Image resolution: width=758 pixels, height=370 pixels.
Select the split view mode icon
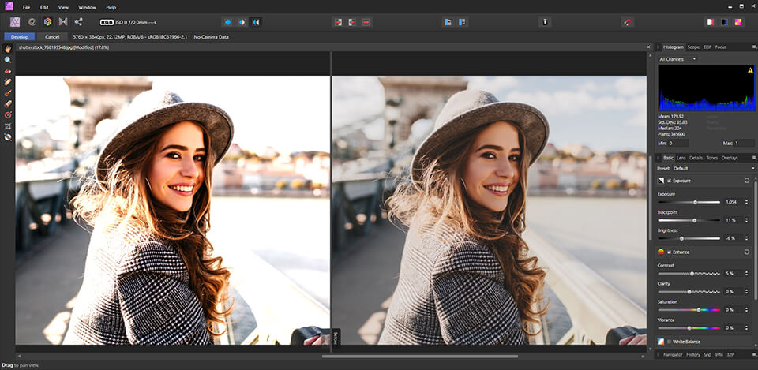[x=242, y=22]
